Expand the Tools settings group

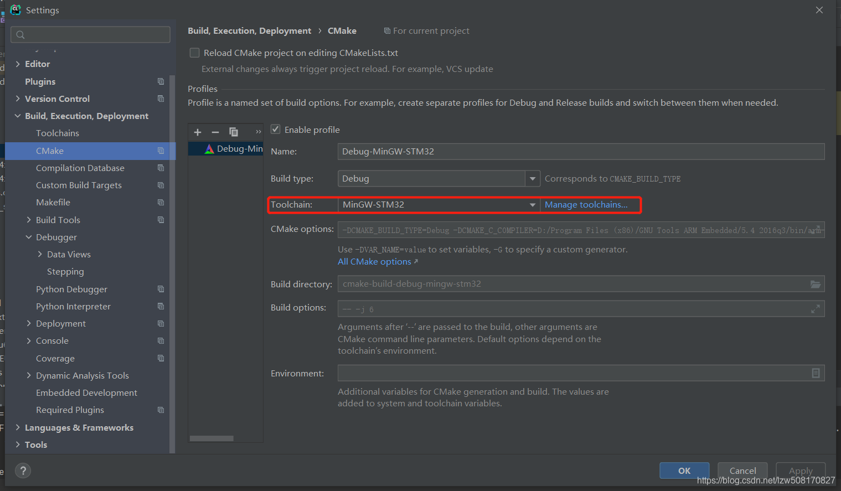(x=18, y=445)
